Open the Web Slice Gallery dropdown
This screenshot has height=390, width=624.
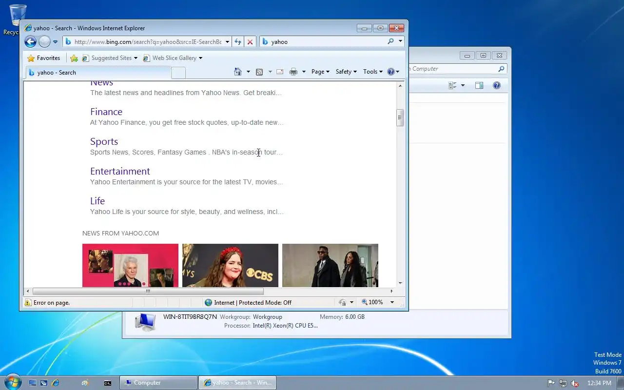173,58
